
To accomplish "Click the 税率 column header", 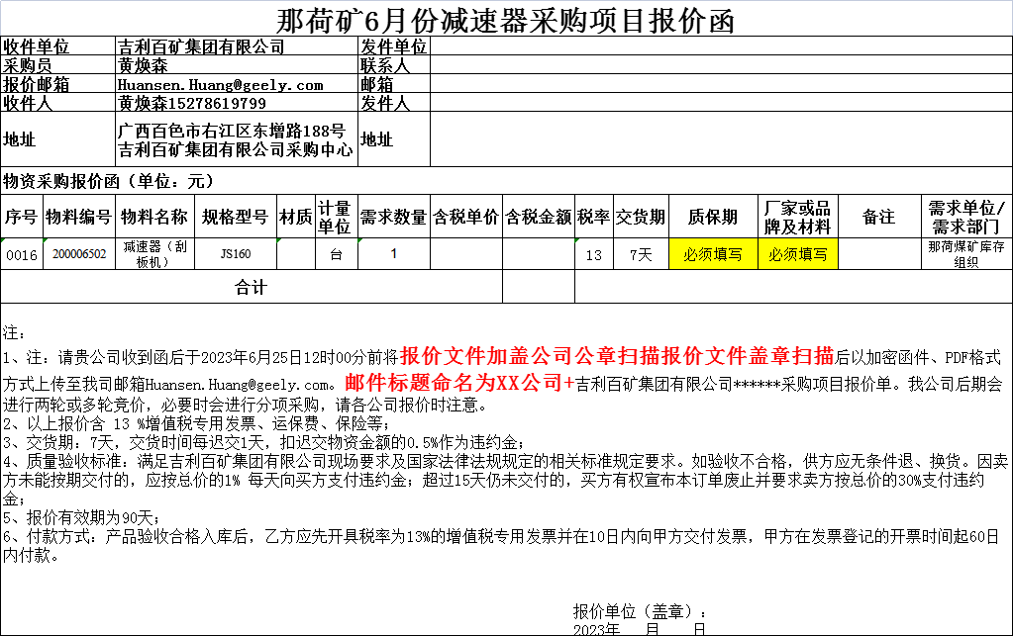I will (594, 217).
